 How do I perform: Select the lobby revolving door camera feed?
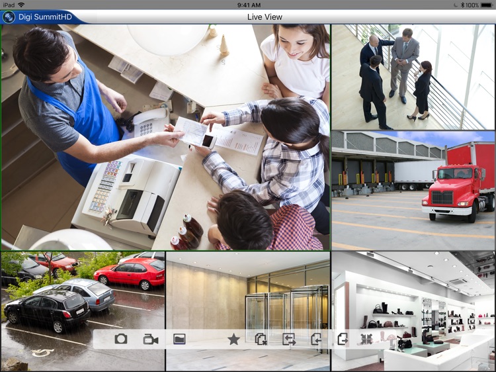coord(248,312)
